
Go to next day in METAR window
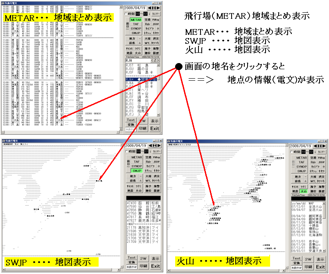[x=158, y=8]
